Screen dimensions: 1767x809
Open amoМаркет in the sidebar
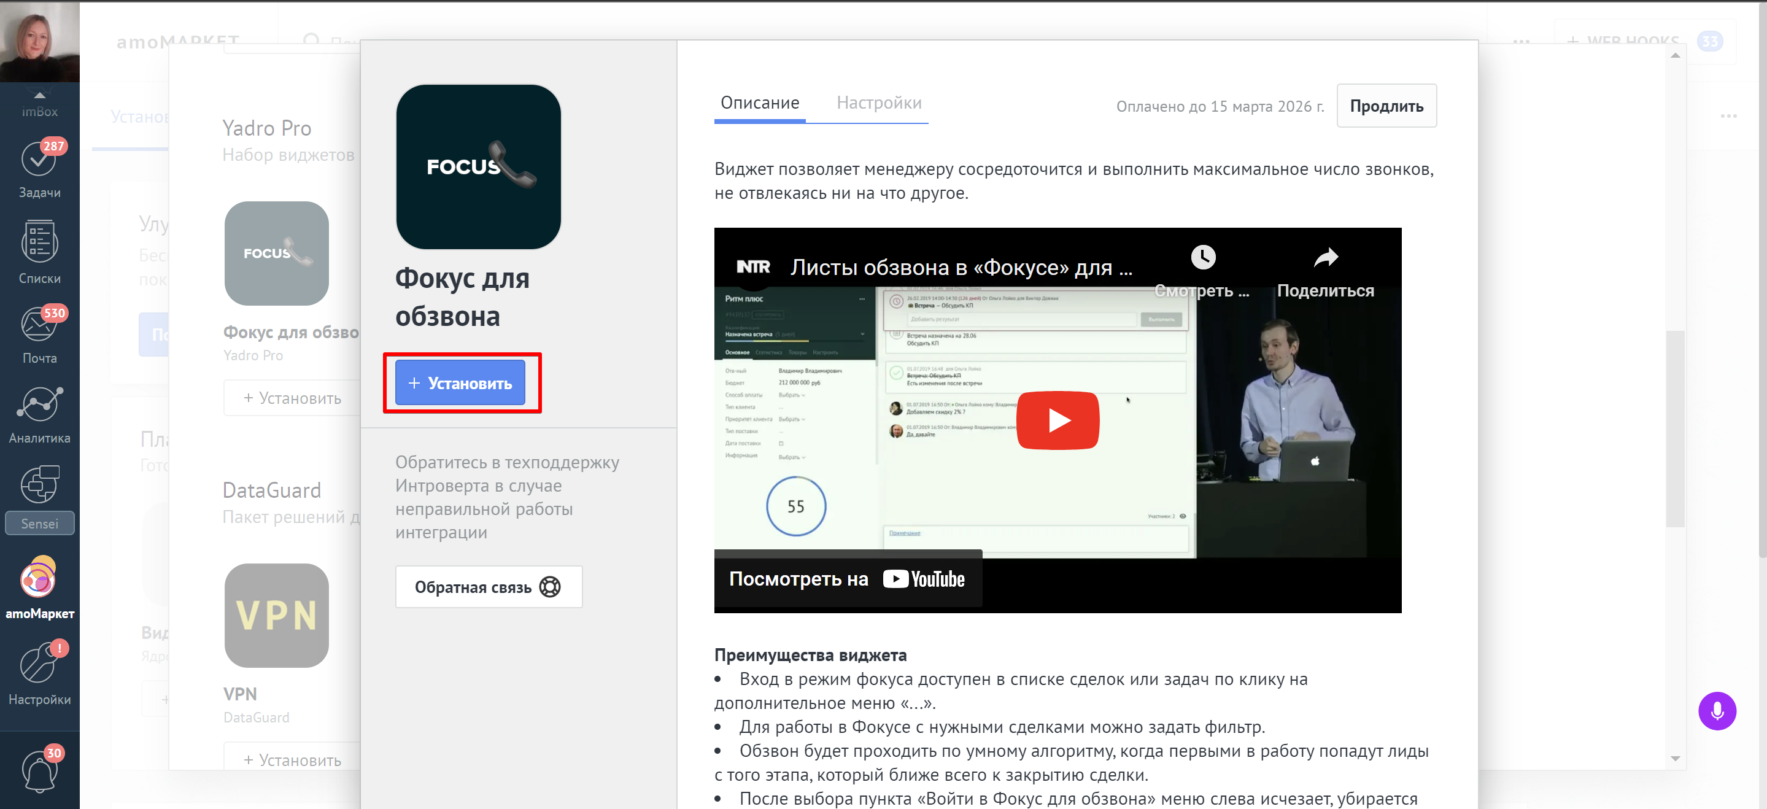coord(39,588)
